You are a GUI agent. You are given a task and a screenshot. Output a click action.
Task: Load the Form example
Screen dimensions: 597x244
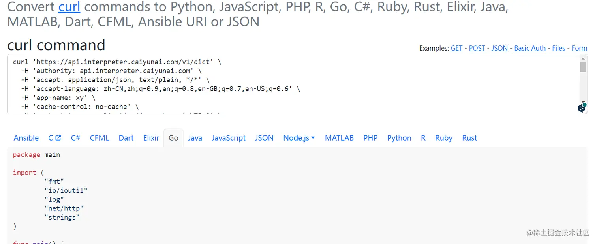click(579, 48)
